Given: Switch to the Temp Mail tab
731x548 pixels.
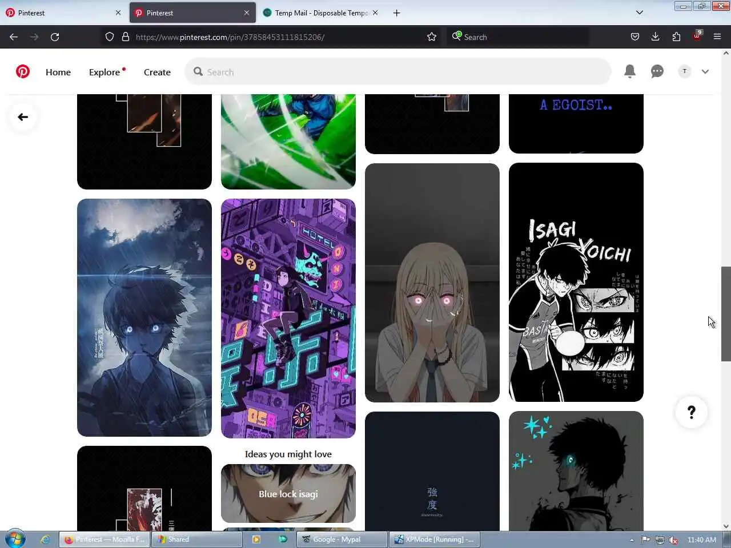Looking at the screenshot, I should click(321, 13).
